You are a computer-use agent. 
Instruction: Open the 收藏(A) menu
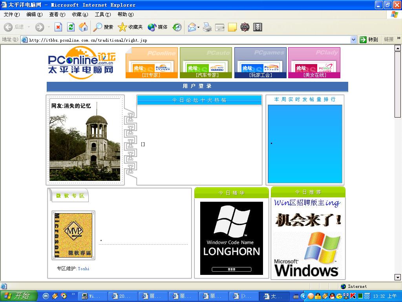coord(80,15)
